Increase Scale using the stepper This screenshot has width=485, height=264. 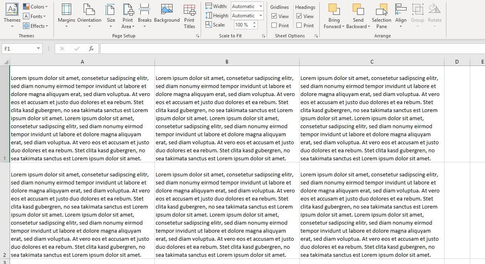[255, 23]
